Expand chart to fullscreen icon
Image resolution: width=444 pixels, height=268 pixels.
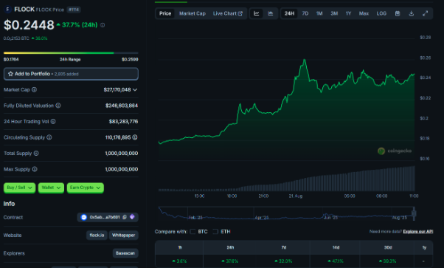(x=425, y=13)
